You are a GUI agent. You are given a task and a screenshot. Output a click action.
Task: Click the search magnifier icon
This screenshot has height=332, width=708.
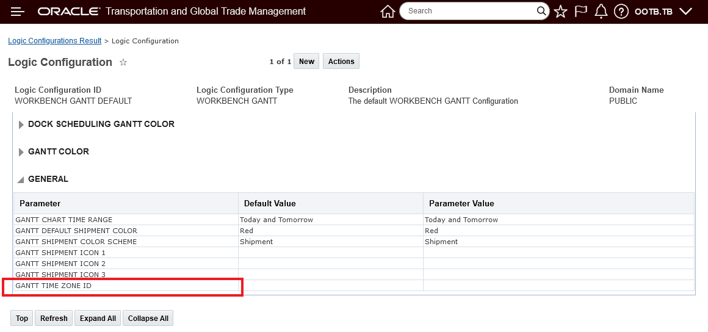542,11
